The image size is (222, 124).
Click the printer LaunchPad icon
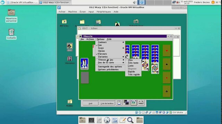[141, 103]
